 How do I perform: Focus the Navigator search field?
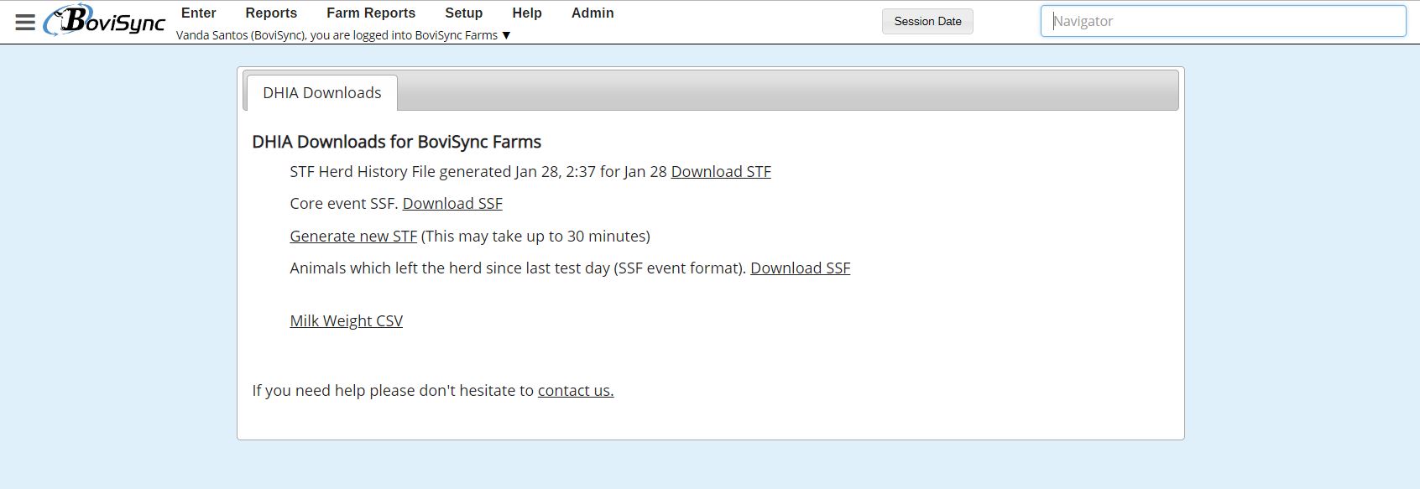(1223, 22)
